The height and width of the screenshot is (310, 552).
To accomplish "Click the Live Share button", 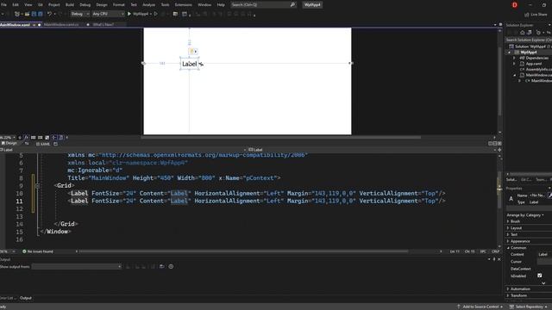I will 536,15.
